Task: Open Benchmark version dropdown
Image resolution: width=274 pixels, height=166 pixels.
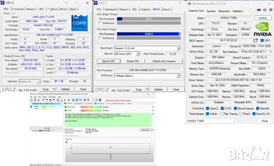Action: (x=178, y=48)
